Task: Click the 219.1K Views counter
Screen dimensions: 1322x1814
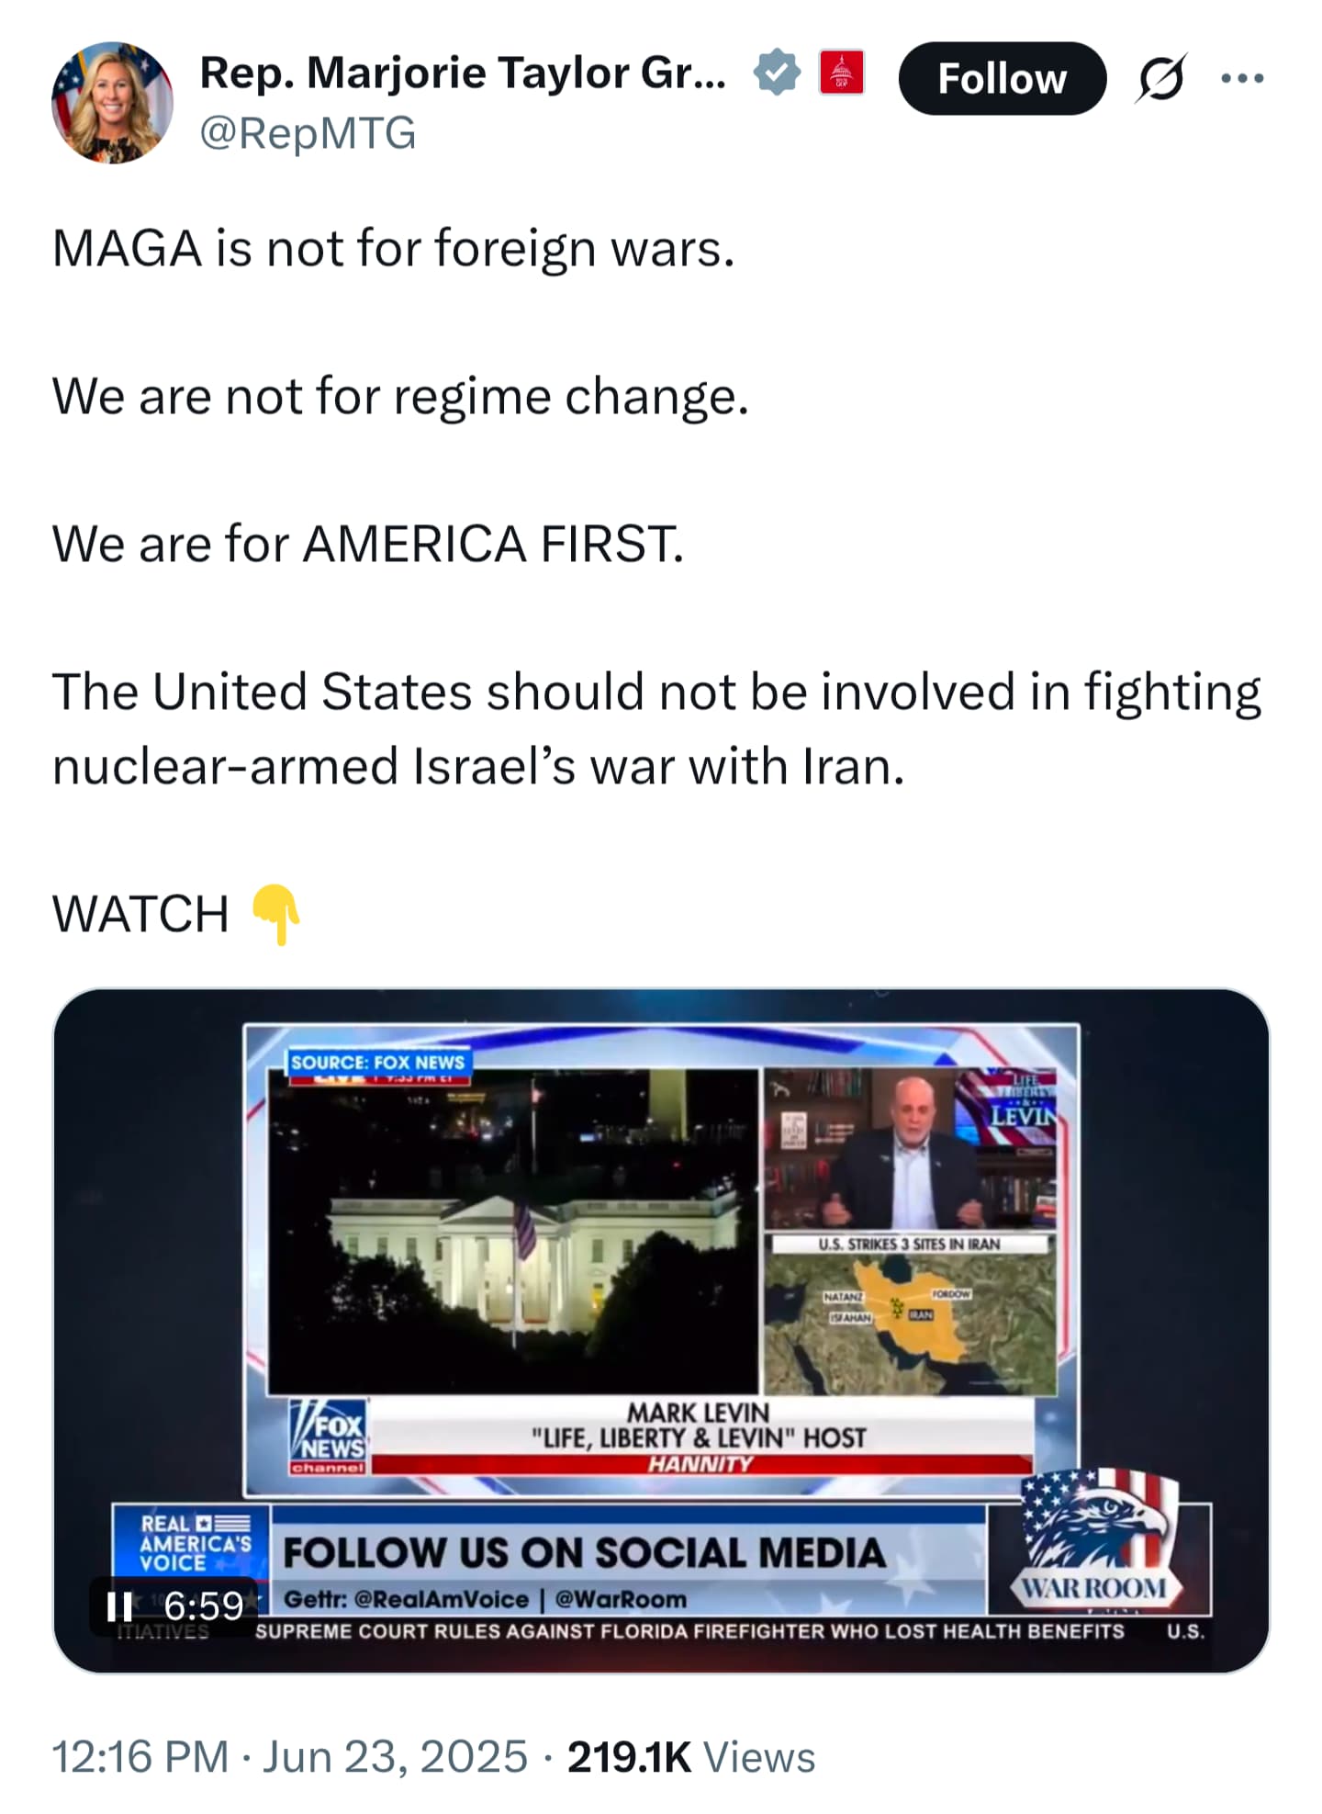Action: point(691,1757)
